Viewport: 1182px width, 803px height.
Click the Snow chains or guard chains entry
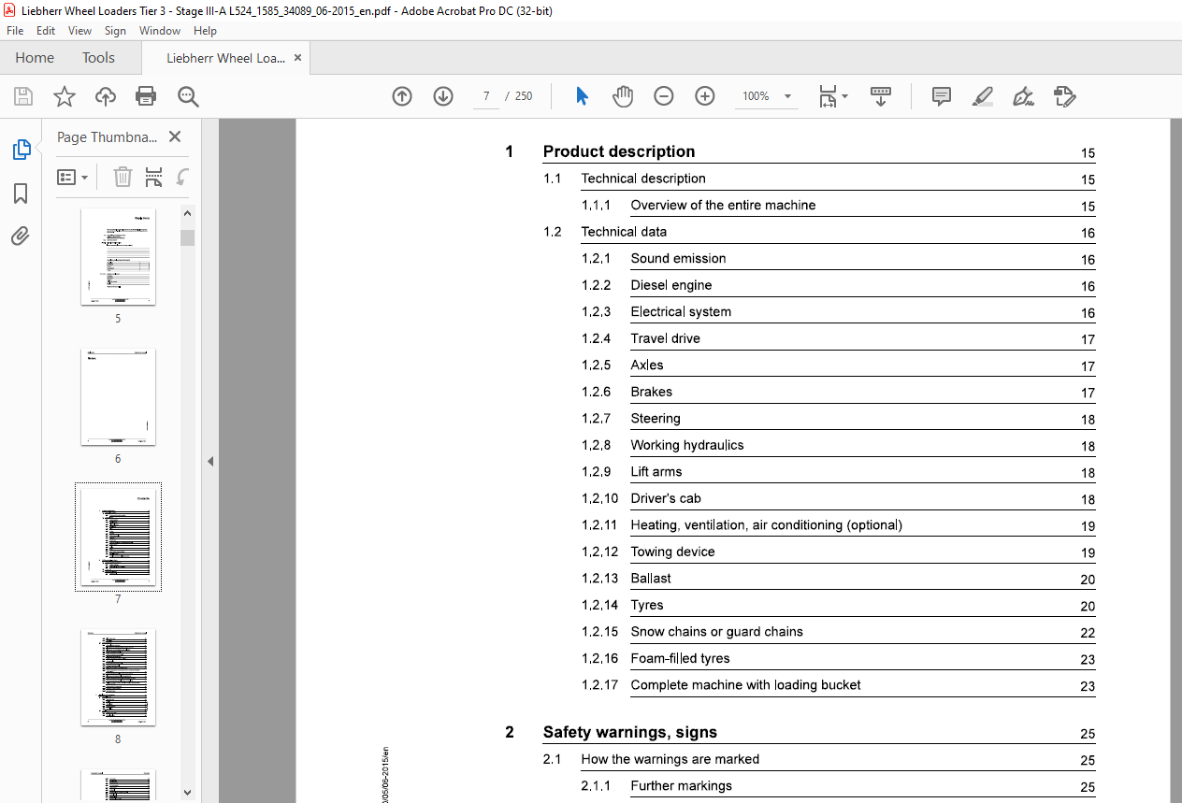click(716, 631)
